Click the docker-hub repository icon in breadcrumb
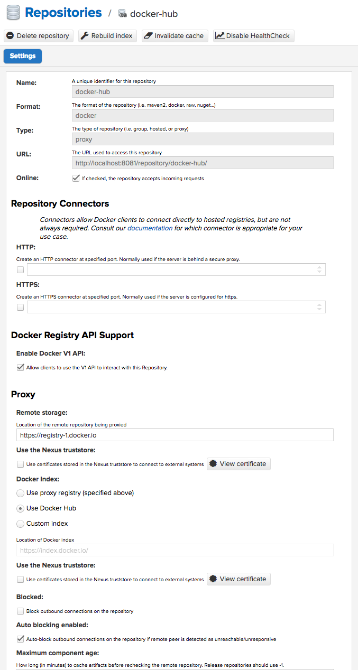Viewport: 358px width, 670px height. pos(123,14)
